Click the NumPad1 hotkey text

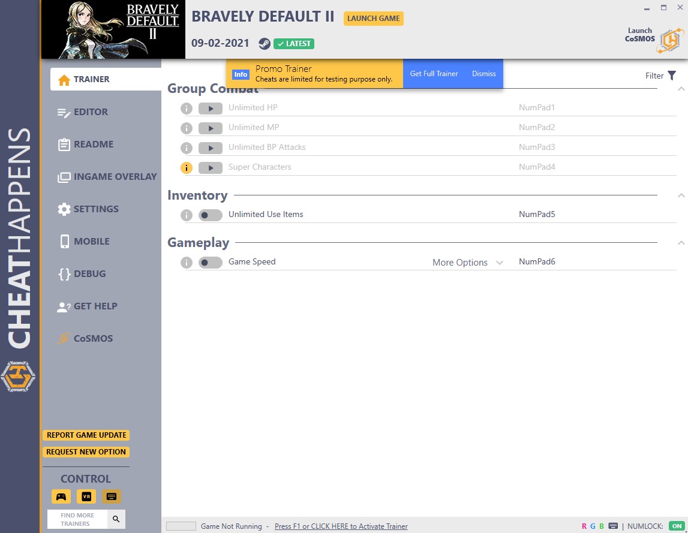(537, 107)
